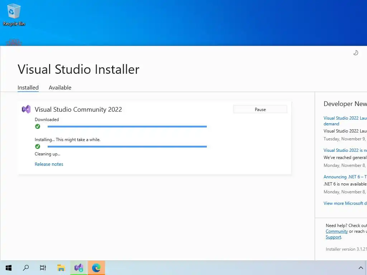Open the Release notes link
The width and height of the screenshot is (367, 275).
[x=49, y=164]
